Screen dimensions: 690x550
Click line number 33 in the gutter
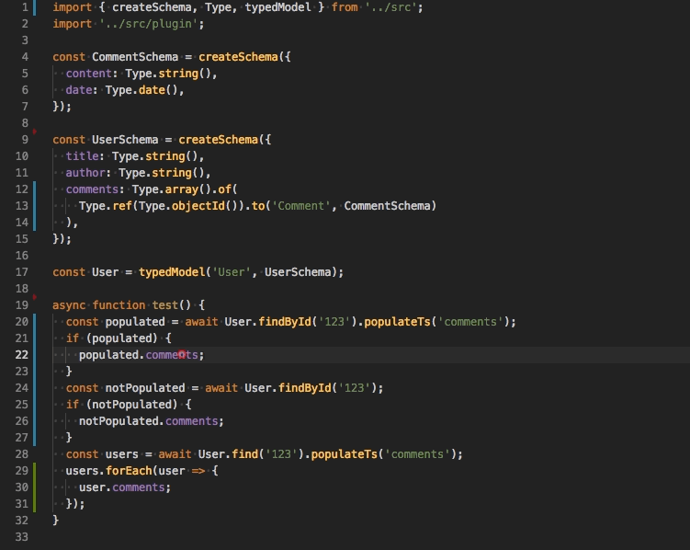point(21,537)
